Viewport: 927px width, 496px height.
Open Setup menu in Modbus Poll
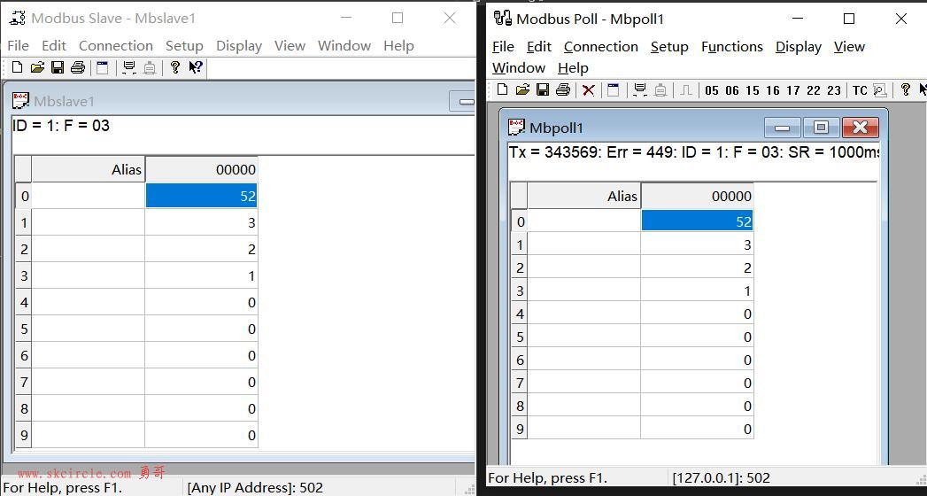point(670,47)
